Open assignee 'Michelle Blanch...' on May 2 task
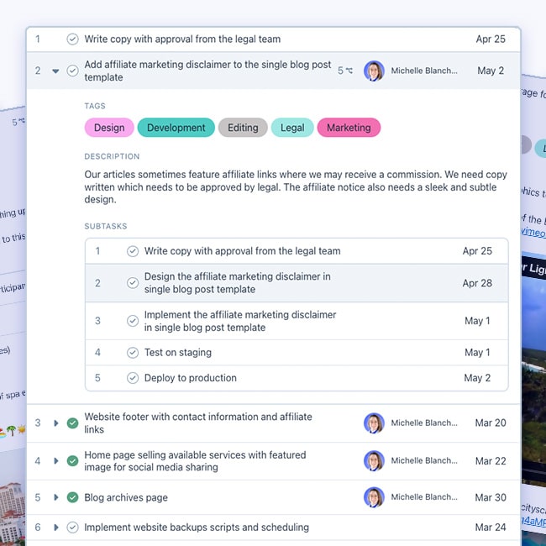This screenshot has height=546, width=546. [424, 71]
